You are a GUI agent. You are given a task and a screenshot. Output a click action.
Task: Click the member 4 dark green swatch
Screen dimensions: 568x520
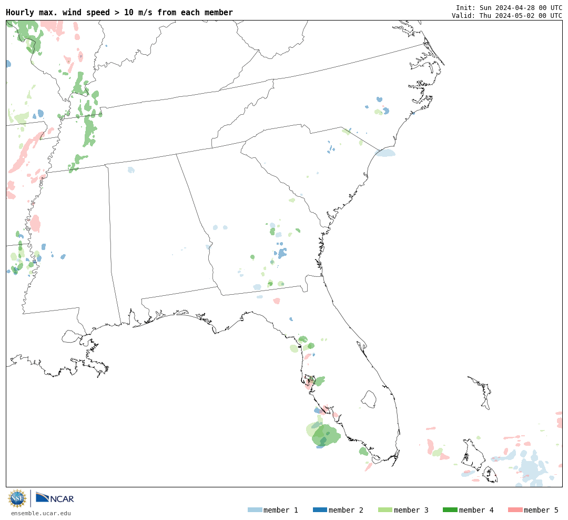(450, 510)
